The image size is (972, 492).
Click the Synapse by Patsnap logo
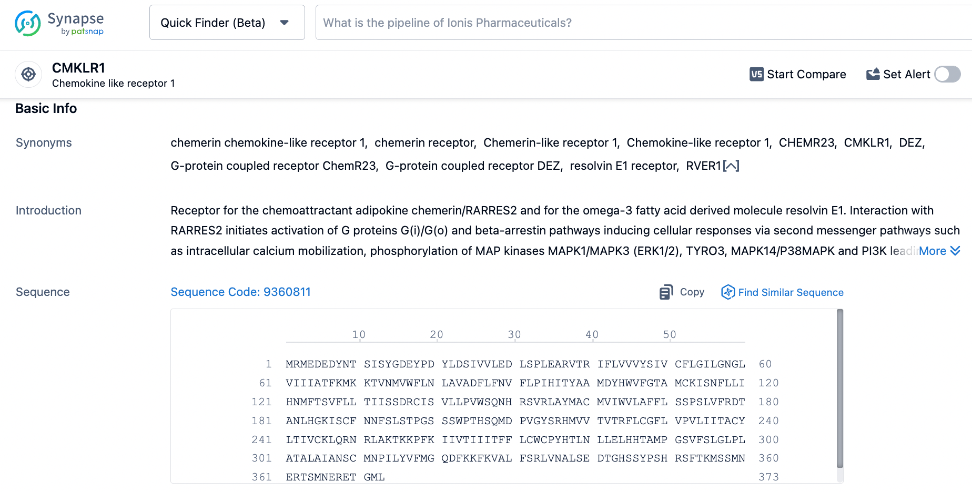click(59, 23)
